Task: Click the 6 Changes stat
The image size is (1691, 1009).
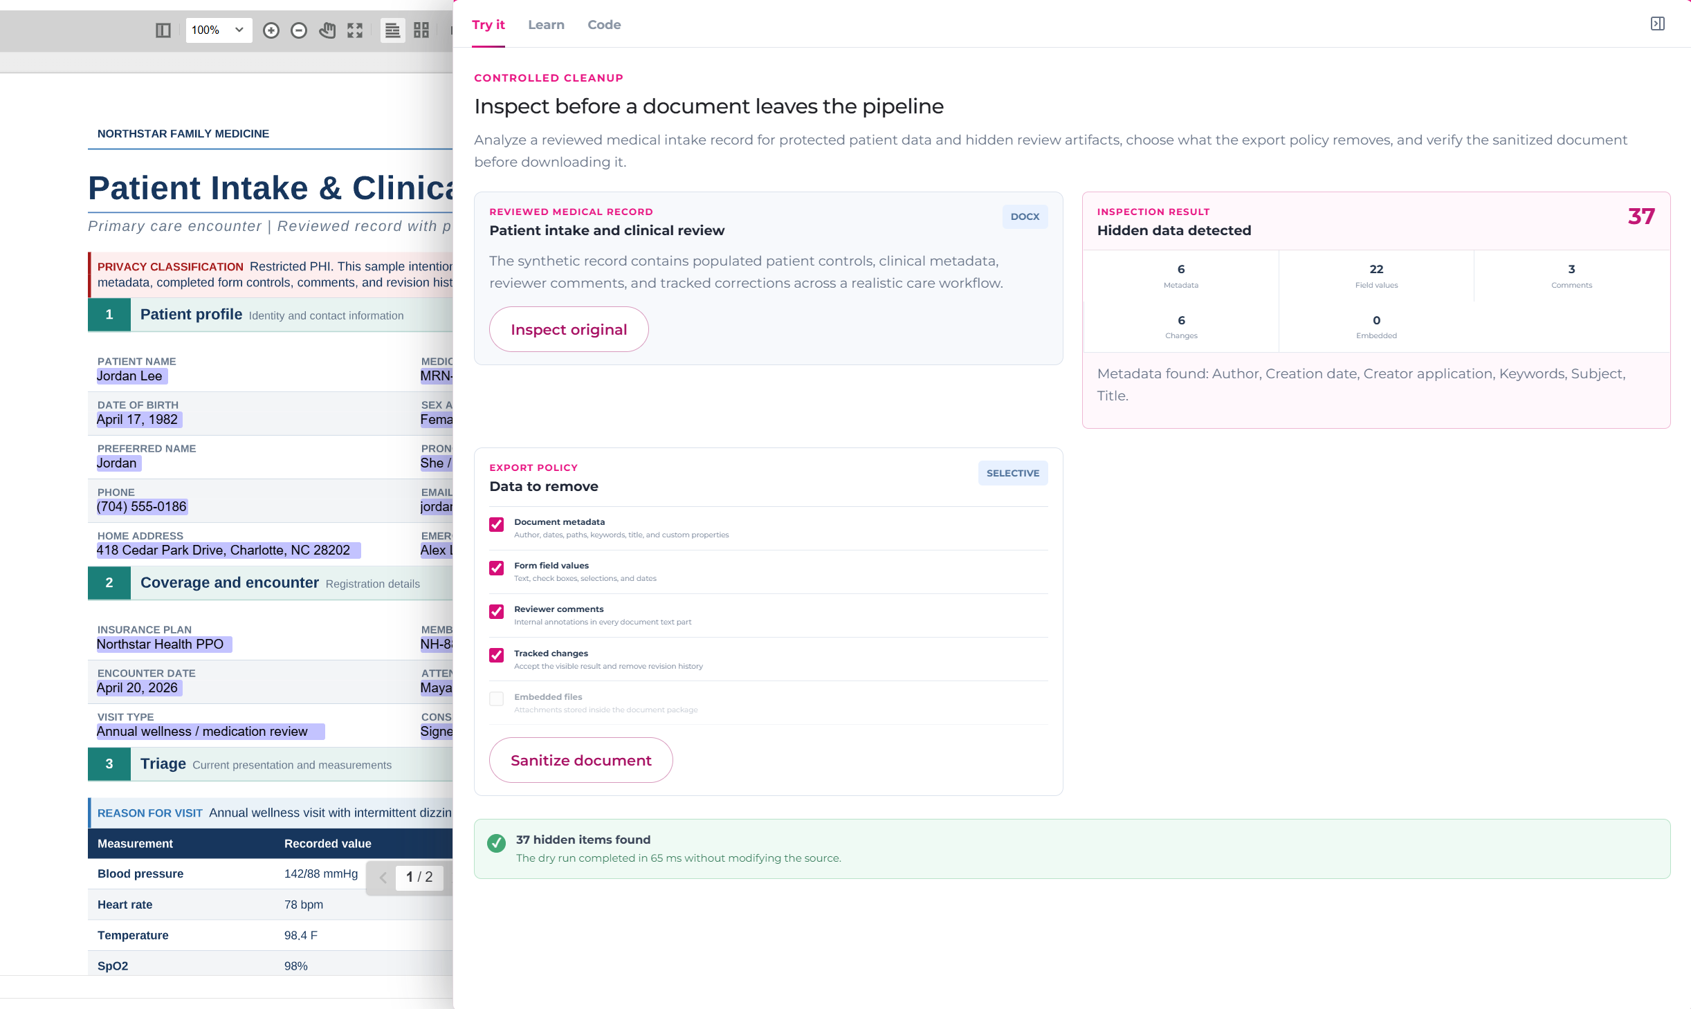Action: pos(1181,327)
